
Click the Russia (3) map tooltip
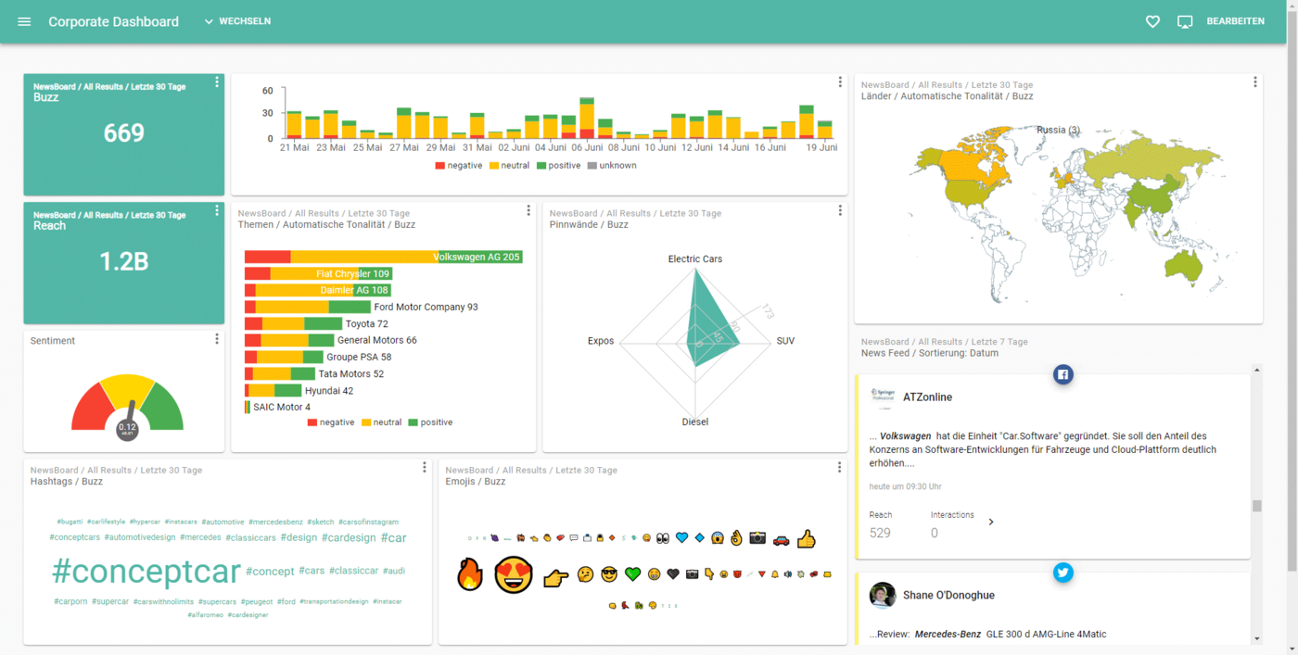coord(1058,130)
